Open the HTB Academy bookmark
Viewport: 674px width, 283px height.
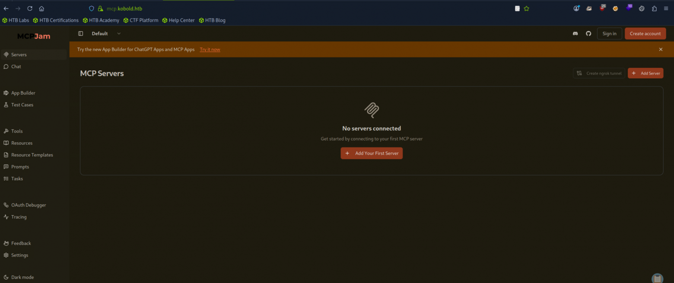click(x=101, y=20)
